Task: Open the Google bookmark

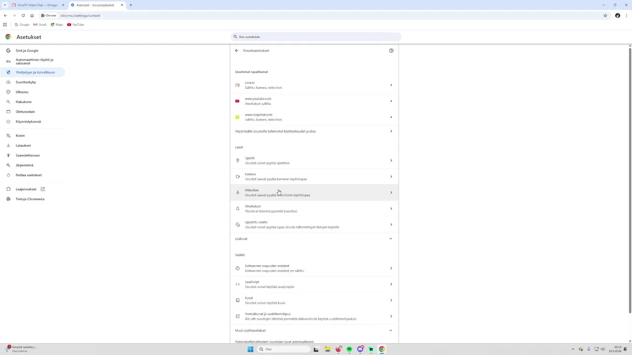Action: point(22,25)
